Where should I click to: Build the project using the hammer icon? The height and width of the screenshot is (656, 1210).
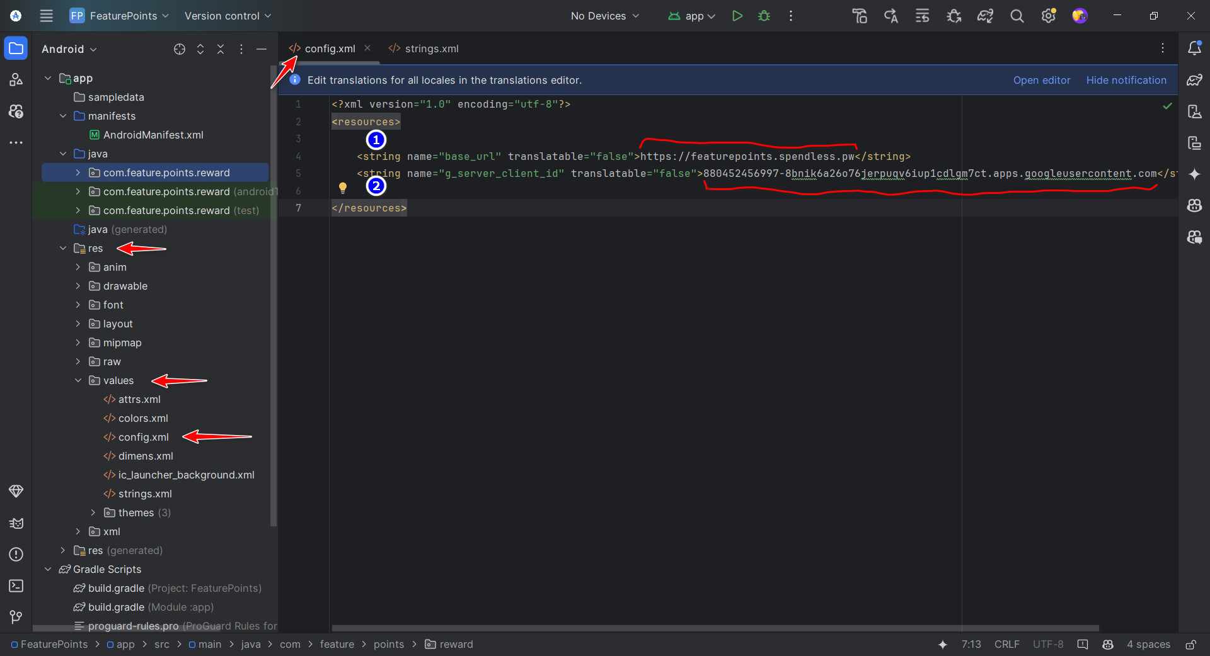coord(860,16)
